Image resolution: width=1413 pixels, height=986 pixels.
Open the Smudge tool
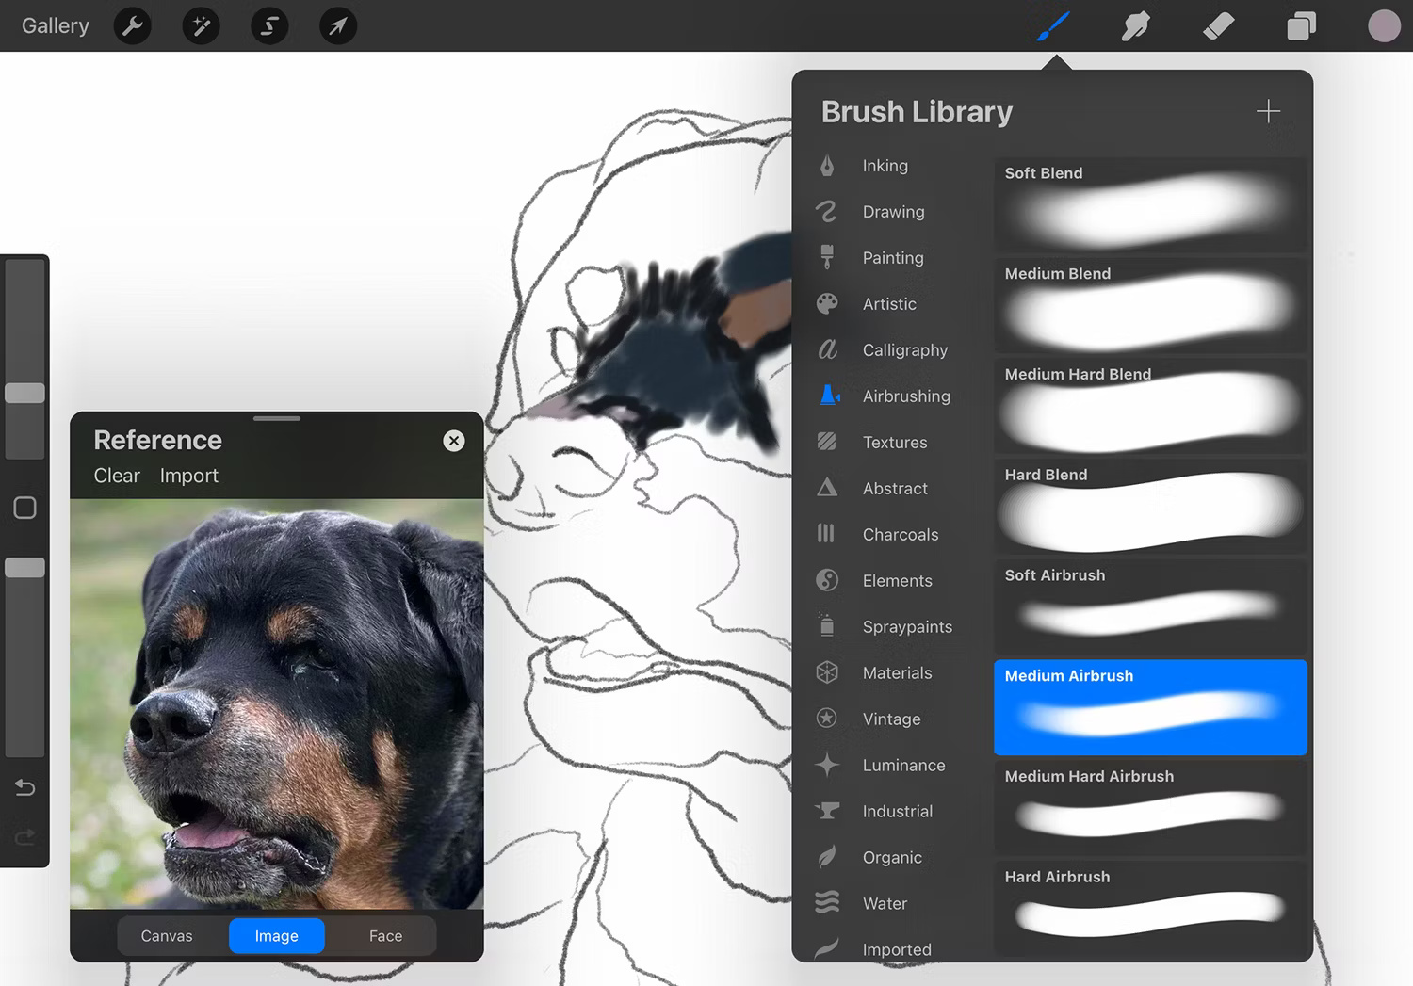1135,25
